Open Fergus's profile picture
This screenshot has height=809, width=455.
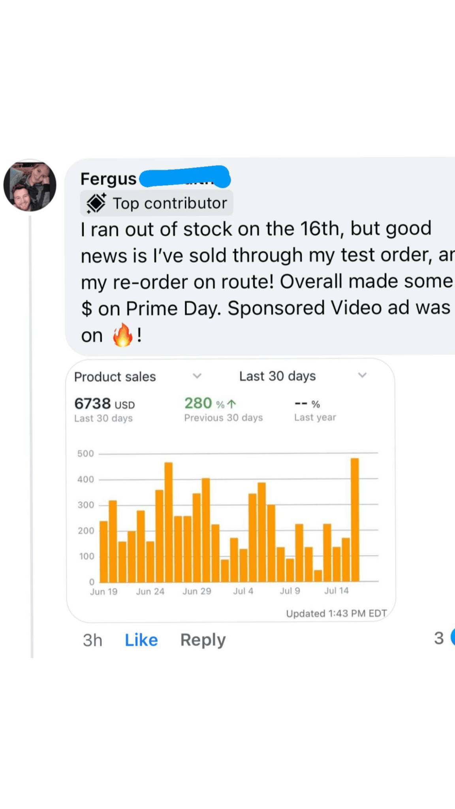[30, 185]
